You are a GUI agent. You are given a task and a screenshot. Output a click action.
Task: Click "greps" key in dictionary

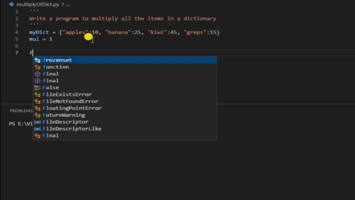[x=195, y=32]
